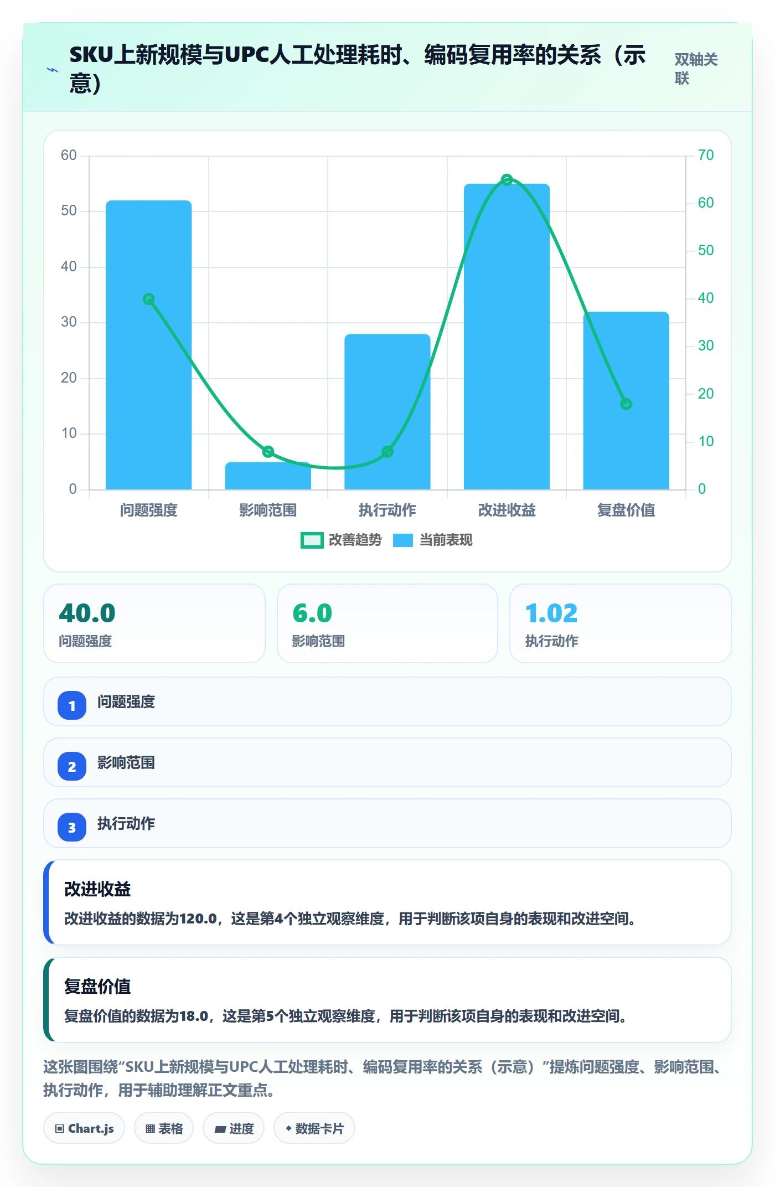The height and width of the screenshot is (1187, 775).
Task: Click the number 3 badge in the list
Action: tap(72, 827)
